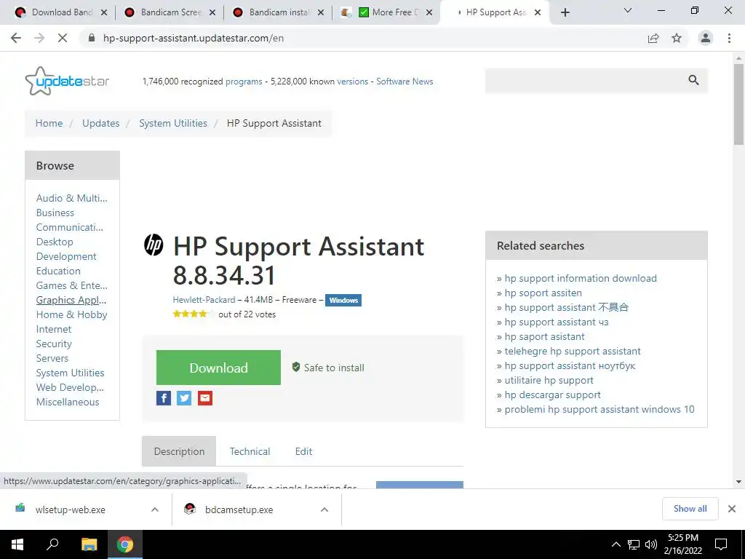Open Chrome three-dot menu
Screen dimensions: 745x559
point(729,38)
